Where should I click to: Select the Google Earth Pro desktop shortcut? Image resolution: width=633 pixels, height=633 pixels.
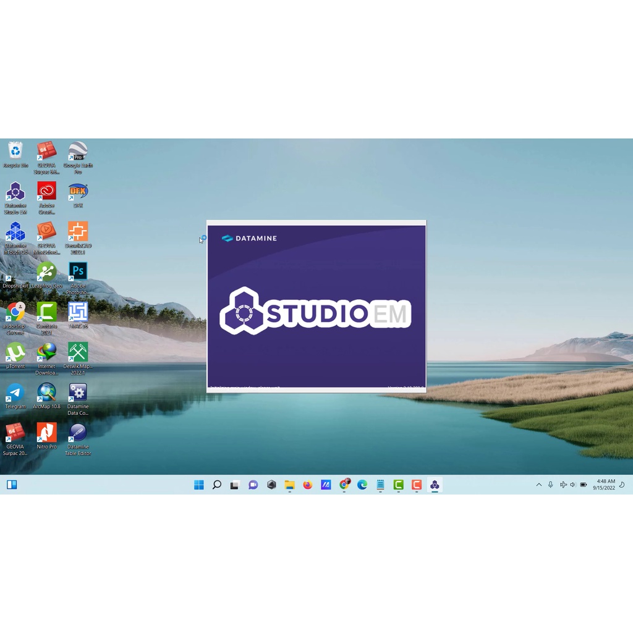(78, 158)
